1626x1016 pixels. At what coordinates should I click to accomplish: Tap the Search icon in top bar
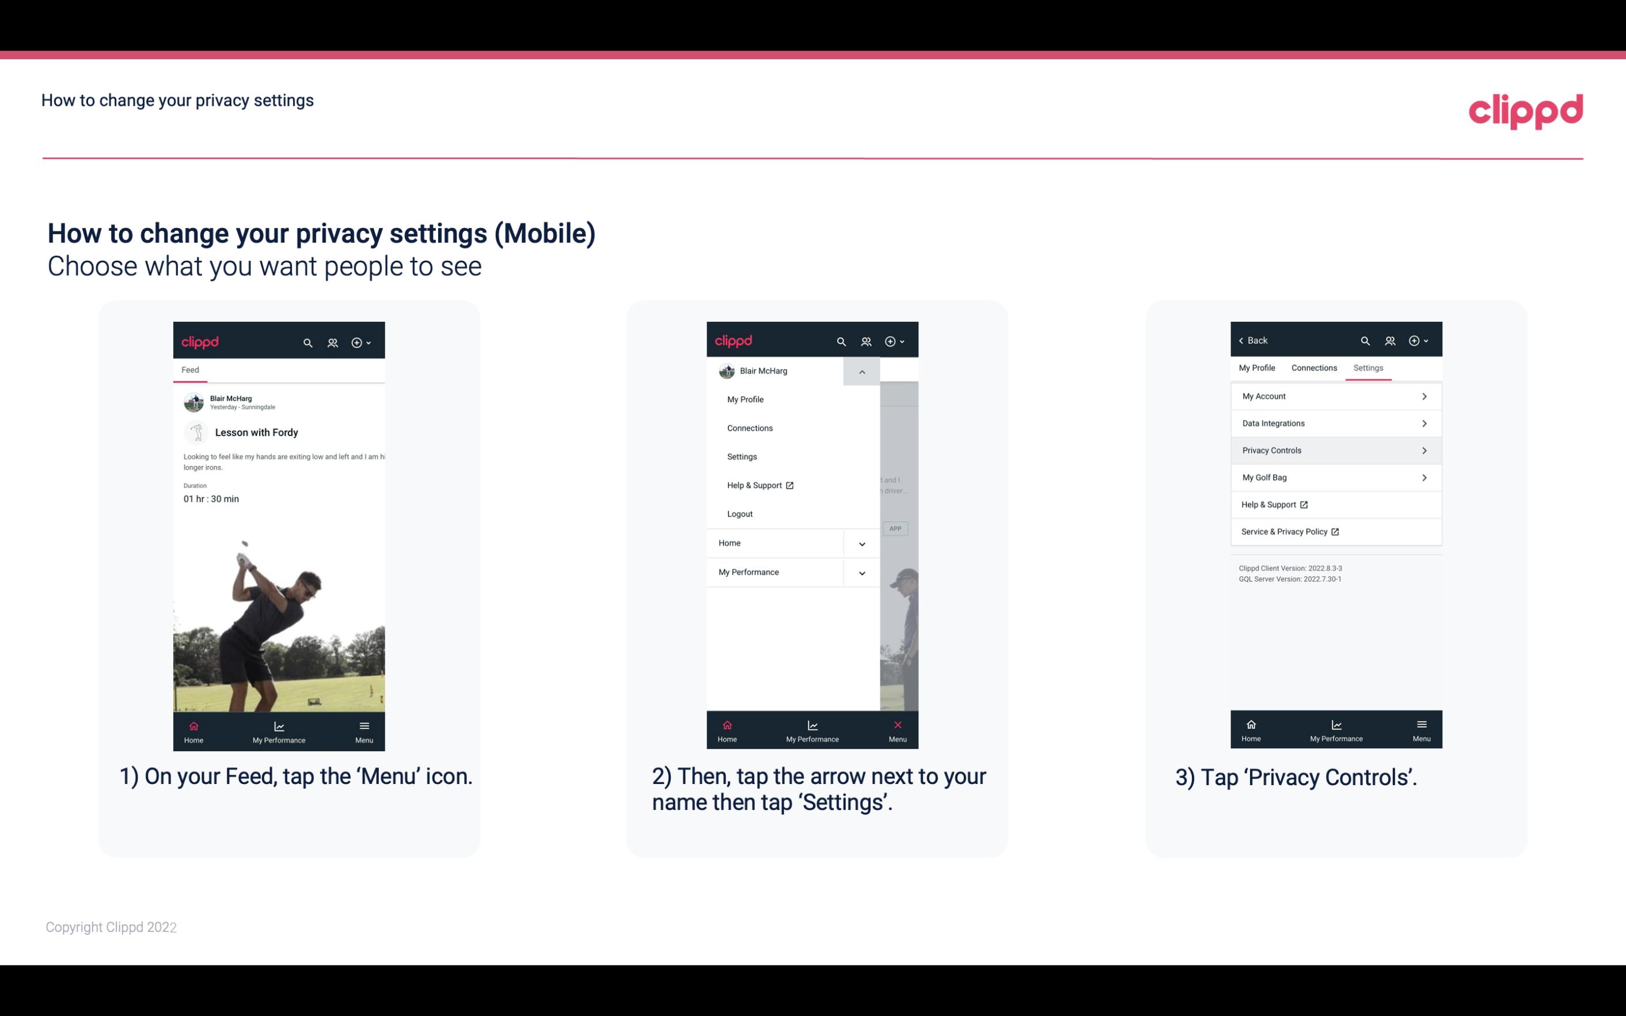point(307,341)
